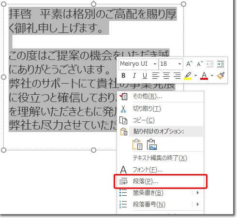Image resolution: width=237 pixels, height=218 pixels.
Task: Click text line に役立つと確信しており
Action: point(62,98)
